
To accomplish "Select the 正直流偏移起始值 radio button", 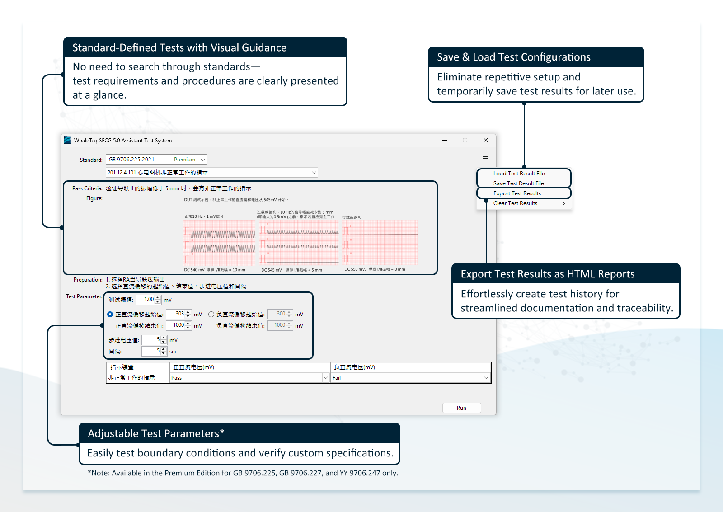I will click(110, 314).
